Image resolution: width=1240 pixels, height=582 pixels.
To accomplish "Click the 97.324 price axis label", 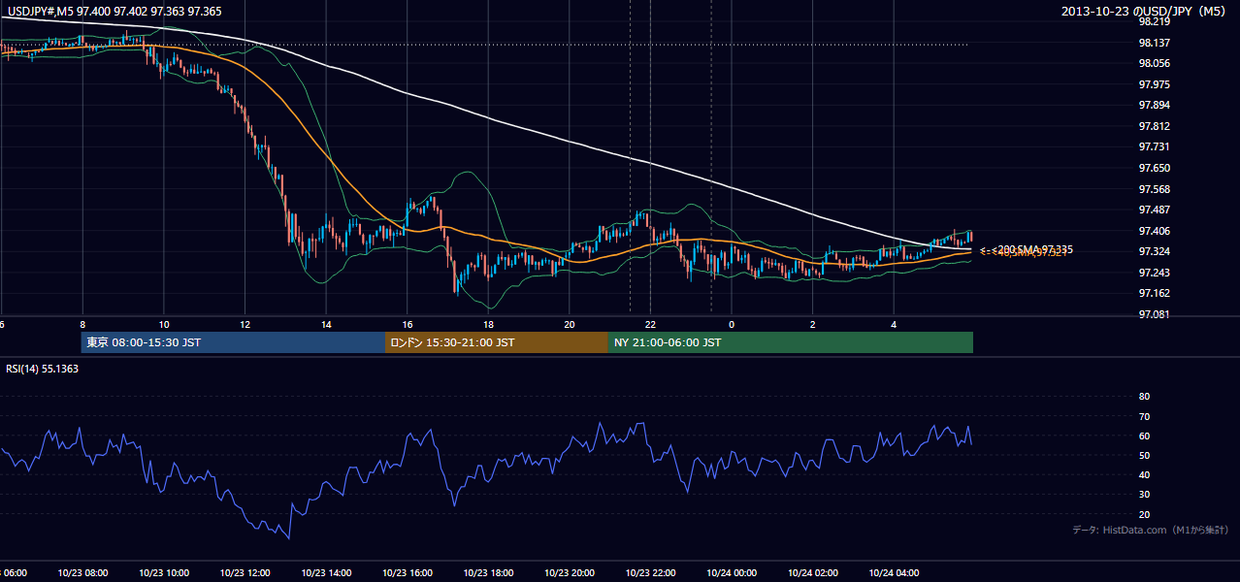I will (x=1154, y=251).
